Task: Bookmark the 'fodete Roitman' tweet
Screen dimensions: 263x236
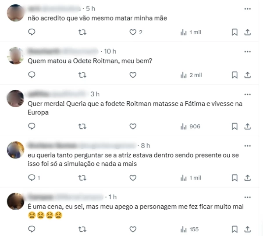Action: (x=235, y=126)
